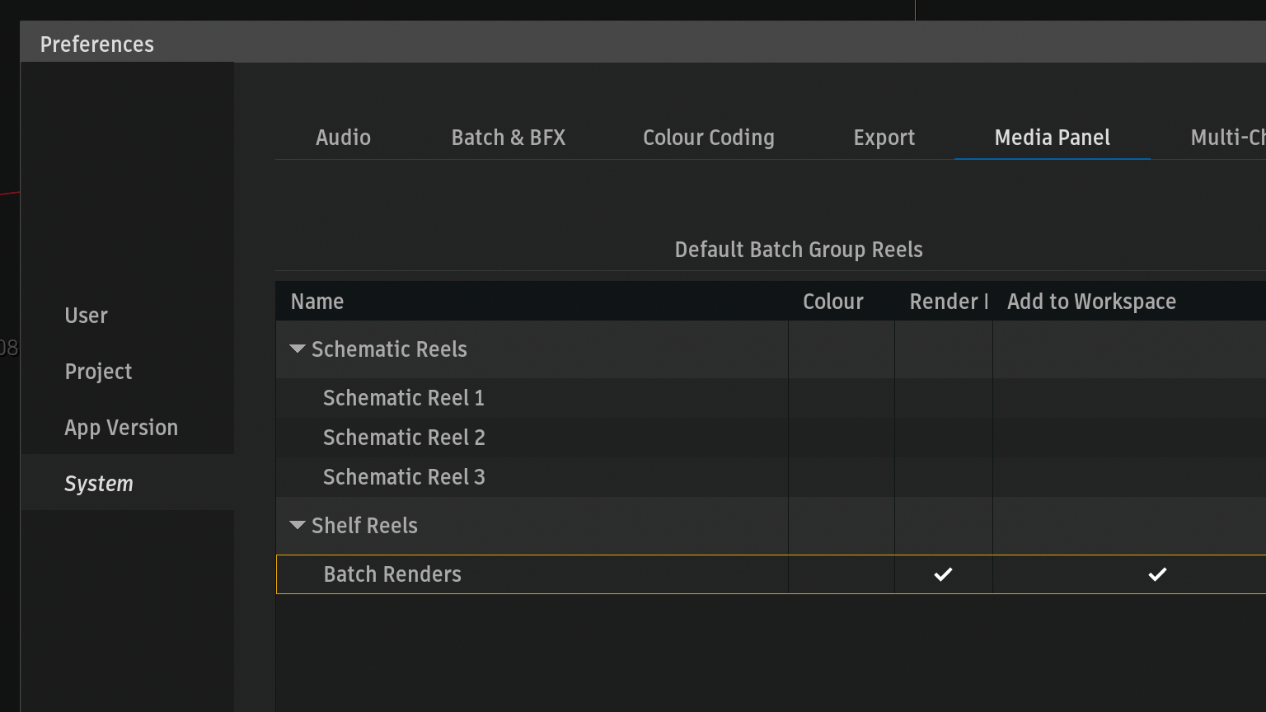
Task: Open the Batch & BFX tab
Action: tap(508, 138)
